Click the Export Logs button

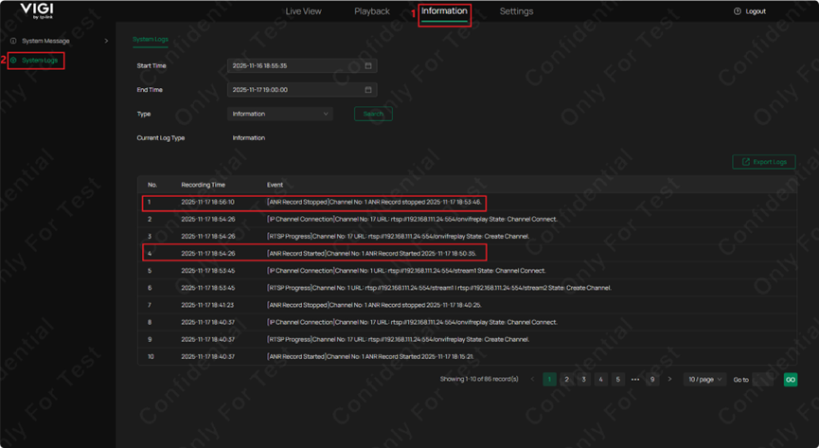[764, 162]
